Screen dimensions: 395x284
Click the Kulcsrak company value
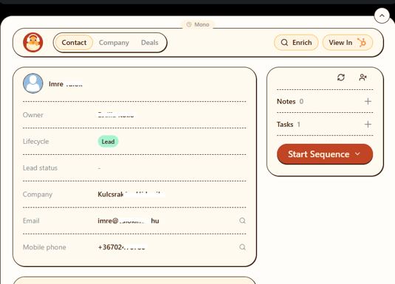[131, 194]
